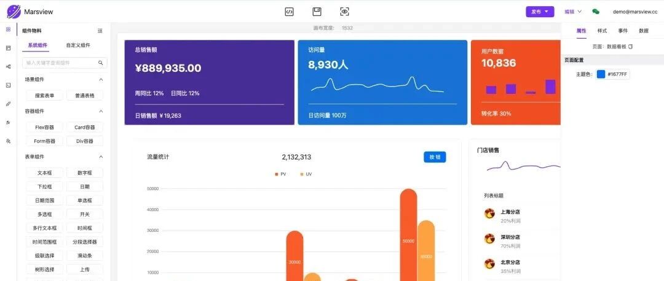
Task: Pick the 分段选择器 component
Action: click(85, 242)
